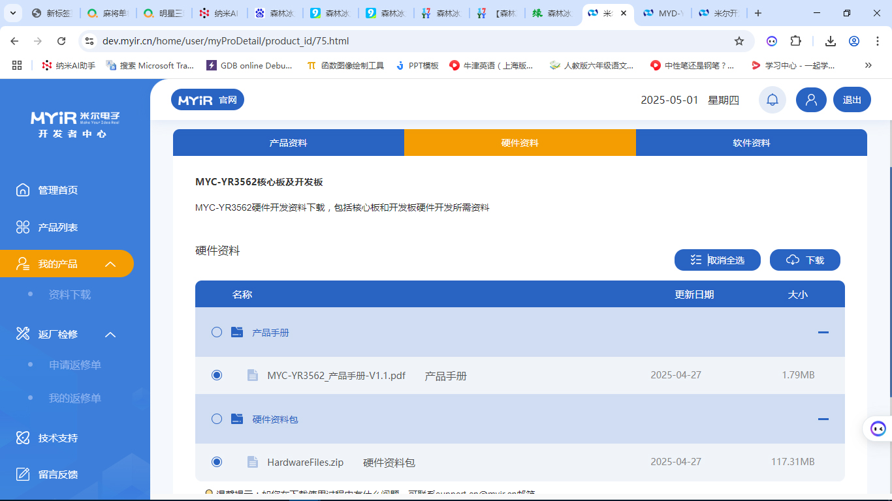892x501 pixels.
Task: Open the tab search dropdown arrow
Action: [x=14, y=13]
